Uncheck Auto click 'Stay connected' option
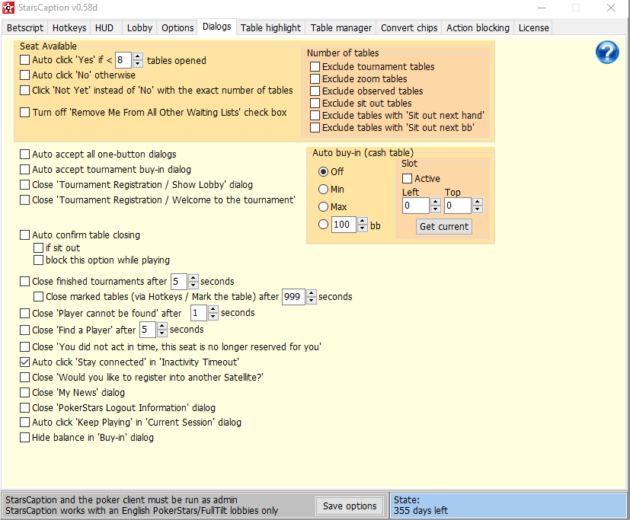The width and height of the screenshot is (630, 520). [25, 362]
